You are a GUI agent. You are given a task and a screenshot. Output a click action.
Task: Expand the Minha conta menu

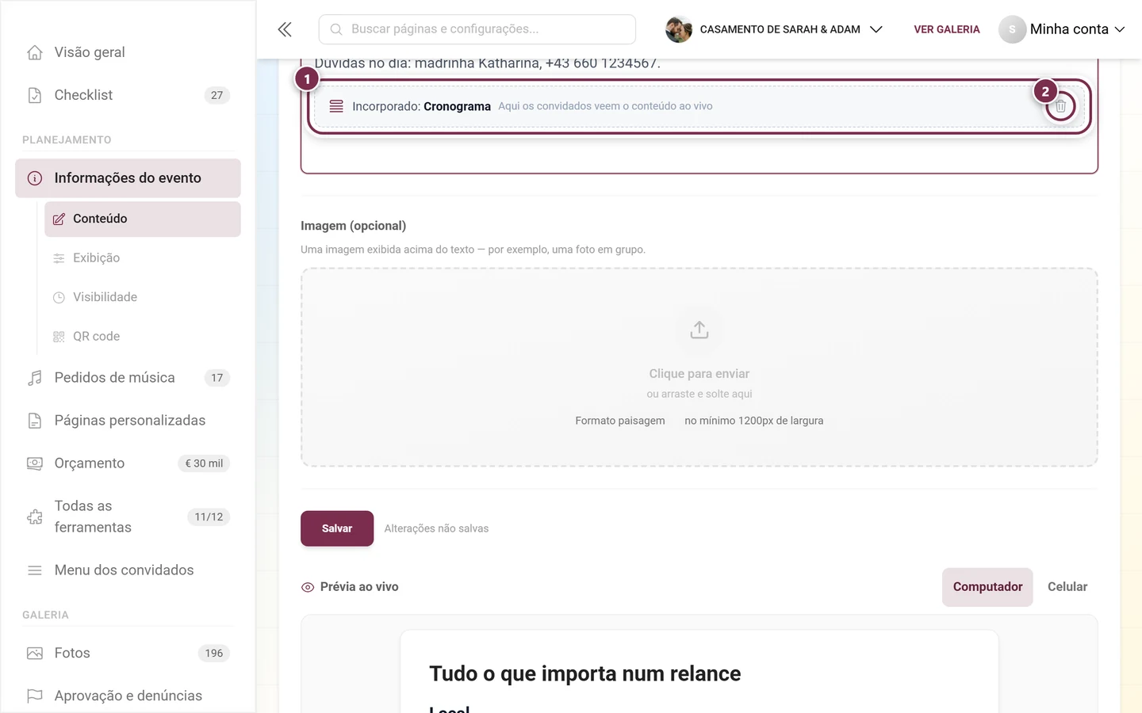click(1062, 29)
